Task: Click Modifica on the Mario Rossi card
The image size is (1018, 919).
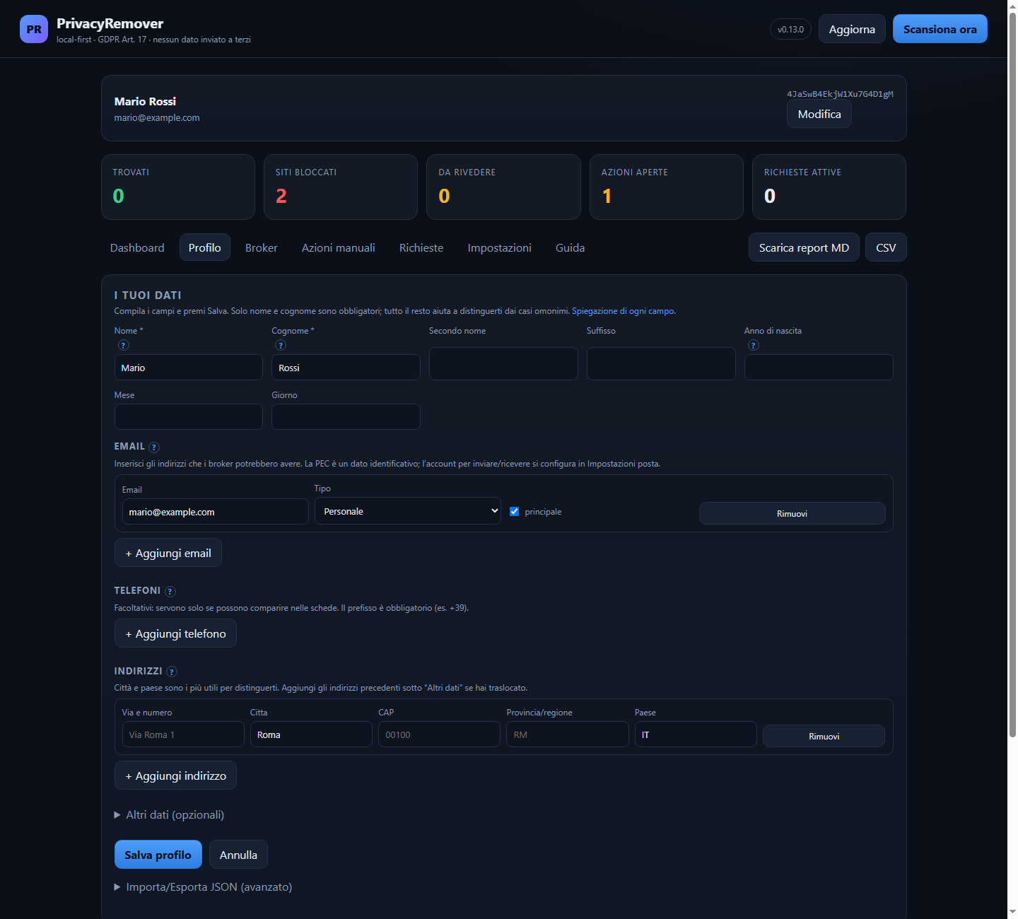Action: tap(819, 114)
